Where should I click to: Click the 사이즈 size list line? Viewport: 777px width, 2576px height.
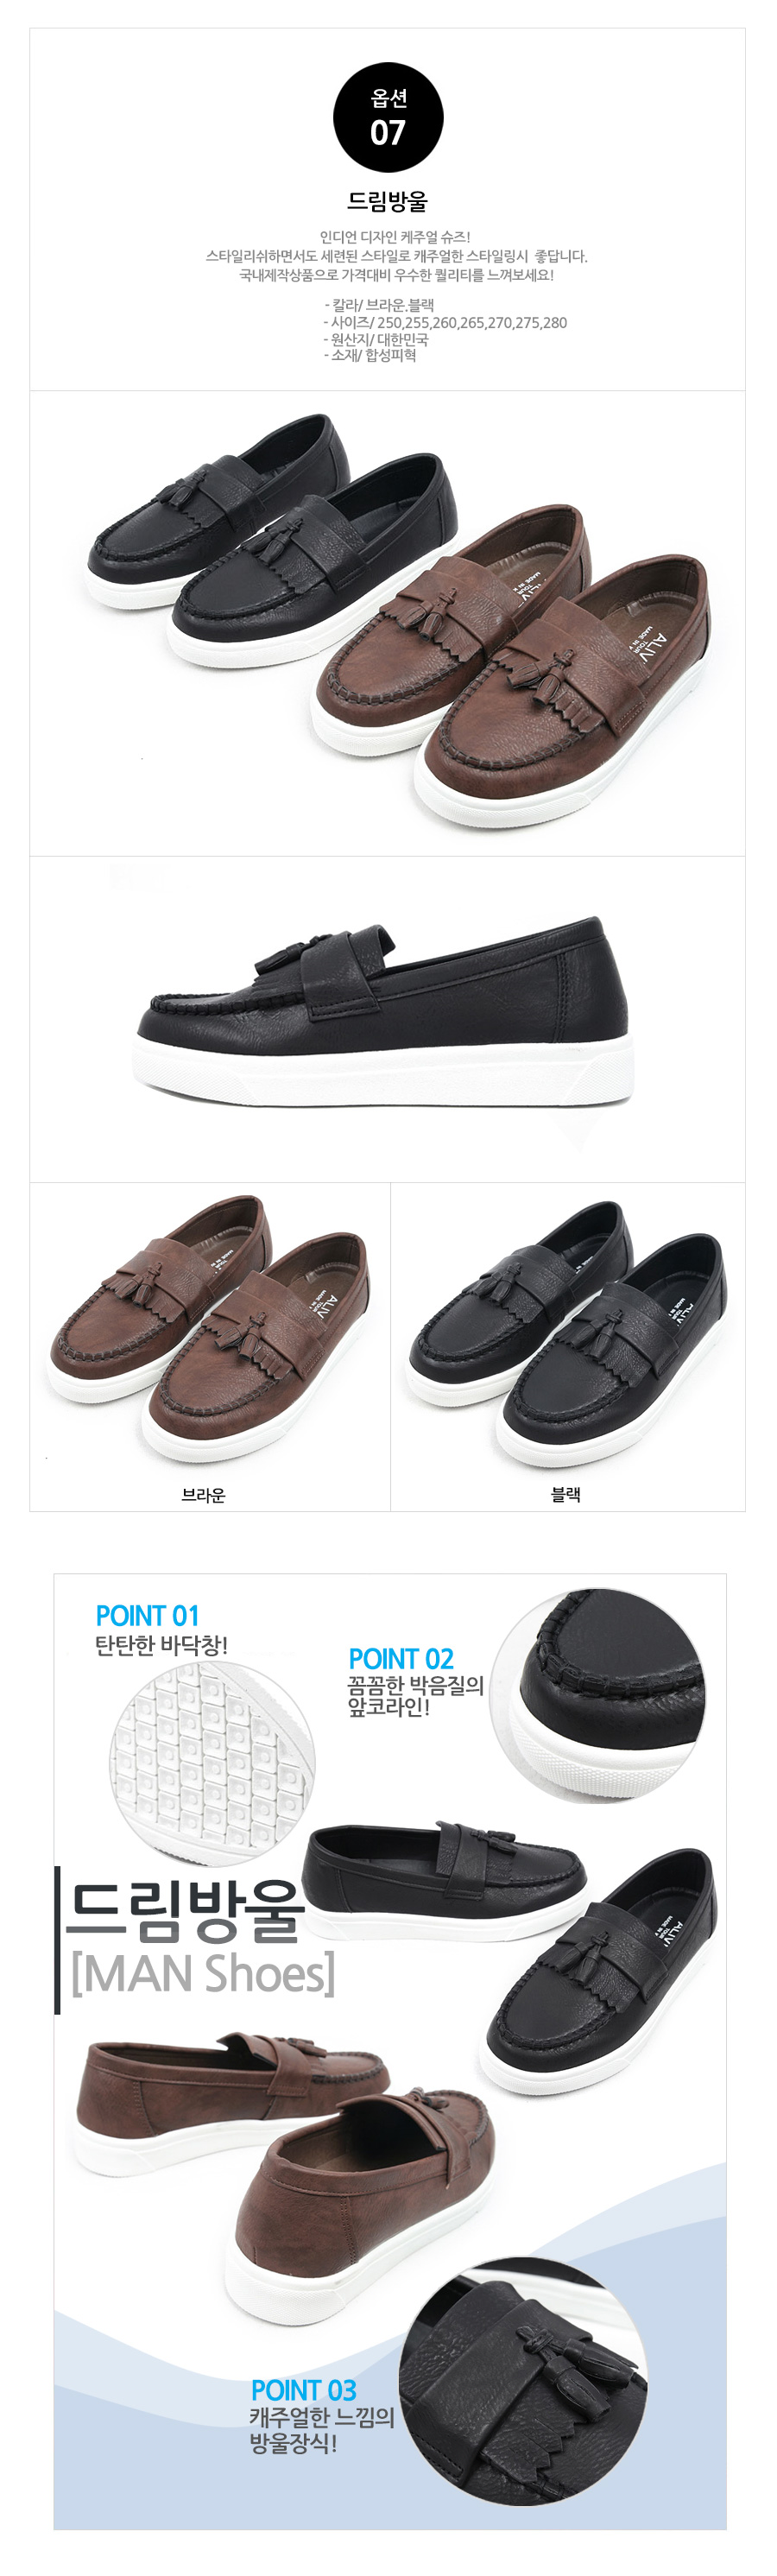pos(445,323)
